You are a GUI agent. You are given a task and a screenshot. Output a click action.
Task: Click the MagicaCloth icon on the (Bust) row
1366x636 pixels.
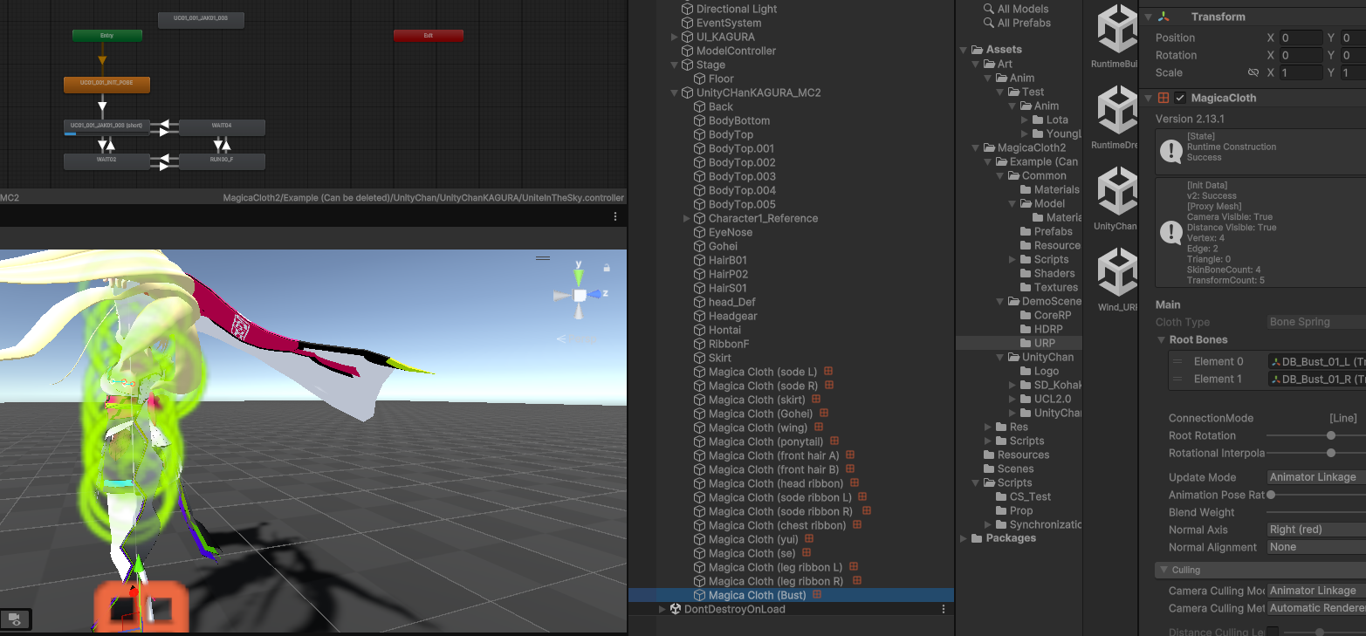point(817,594)
